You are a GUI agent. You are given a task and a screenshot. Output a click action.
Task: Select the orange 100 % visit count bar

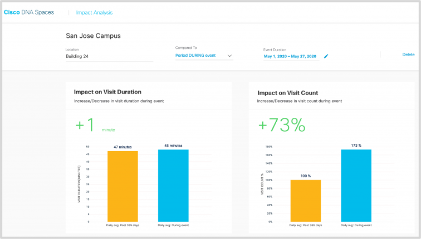(x=306, y=200)
